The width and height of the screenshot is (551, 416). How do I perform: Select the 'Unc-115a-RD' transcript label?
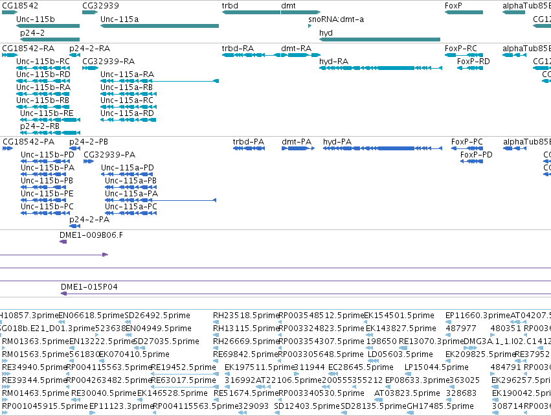[127, 113]
